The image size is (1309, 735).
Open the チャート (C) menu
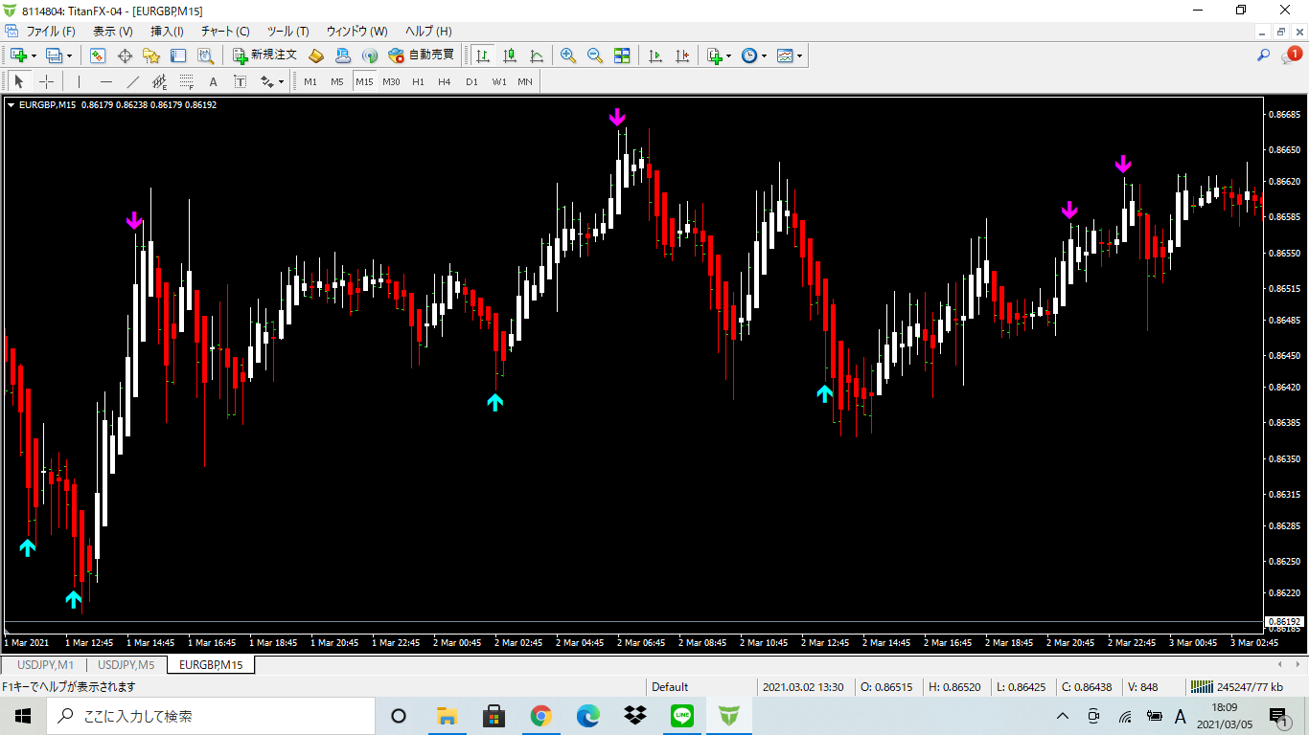tap(225, 32)
